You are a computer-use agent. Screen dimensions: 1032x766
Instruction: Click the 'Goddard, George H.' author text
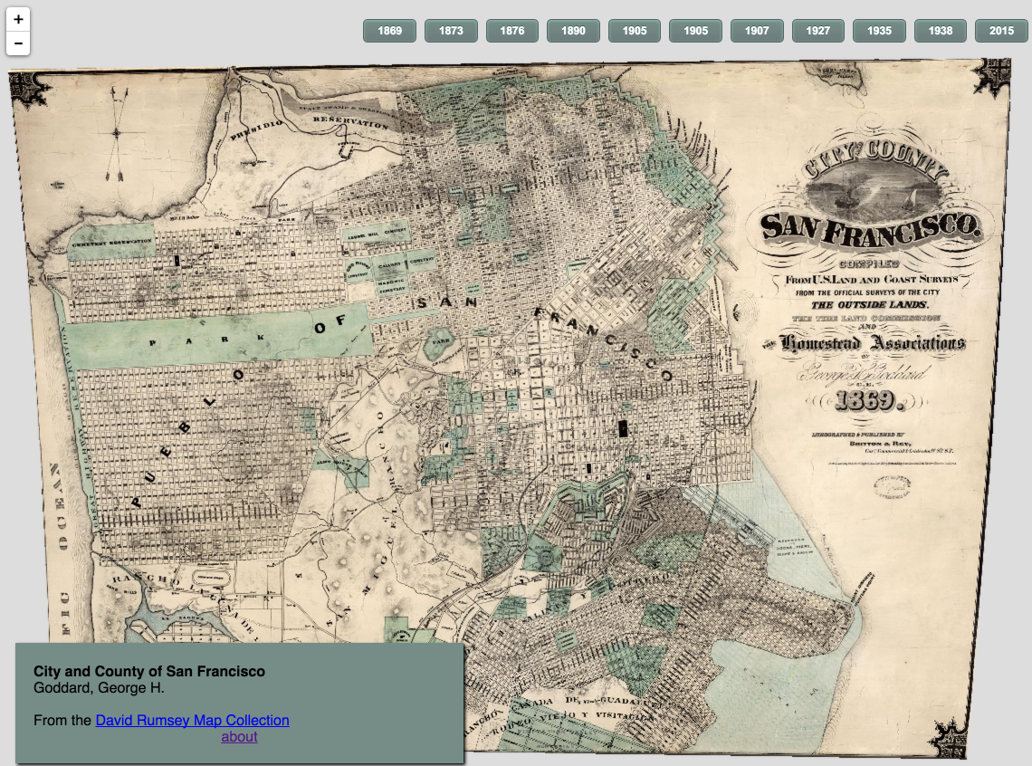coord(99,688)
